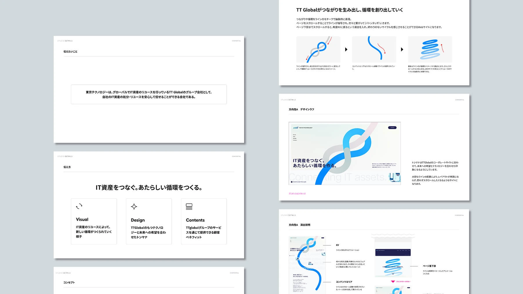
Task: Click the four-point star icon above Design
Action: click(134, 207)
